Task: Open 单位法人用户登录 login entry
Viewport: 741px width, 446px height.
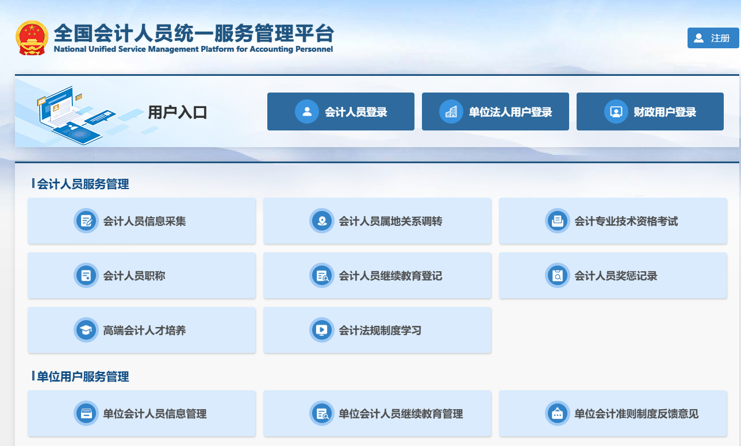Action: (495, 111)
